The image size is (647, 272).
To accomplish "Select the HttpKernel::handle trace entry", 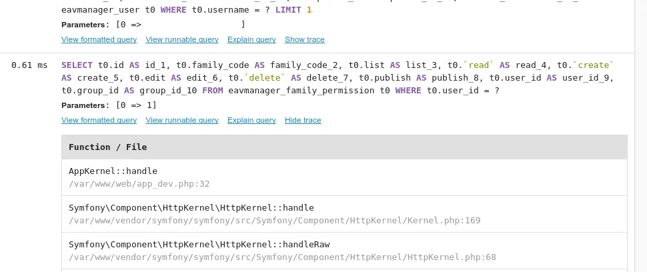I will (191, 207).
